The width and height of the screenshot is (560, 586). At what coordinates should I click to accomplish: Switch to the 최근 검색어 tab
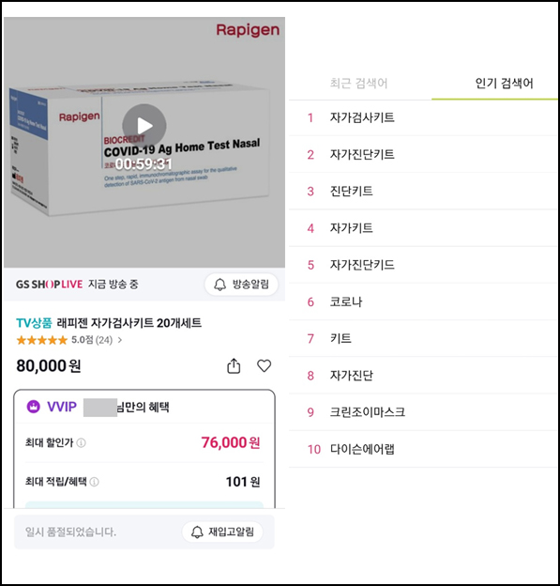click(358, 83)
